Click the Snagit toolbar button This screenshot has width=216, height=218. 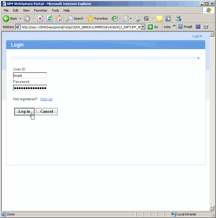pyautogui.click(x=185, y=27)
